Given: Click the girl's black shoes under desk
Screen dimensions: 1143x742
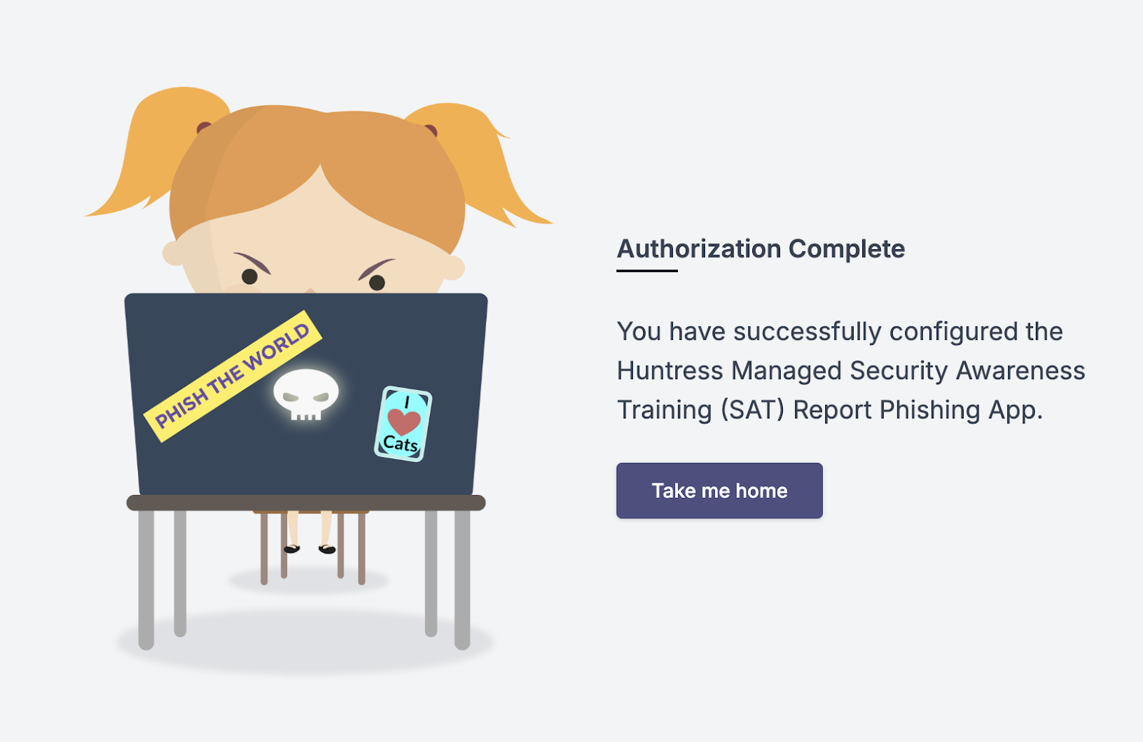Looking at the screenshot, I should [x=309, y=548].
